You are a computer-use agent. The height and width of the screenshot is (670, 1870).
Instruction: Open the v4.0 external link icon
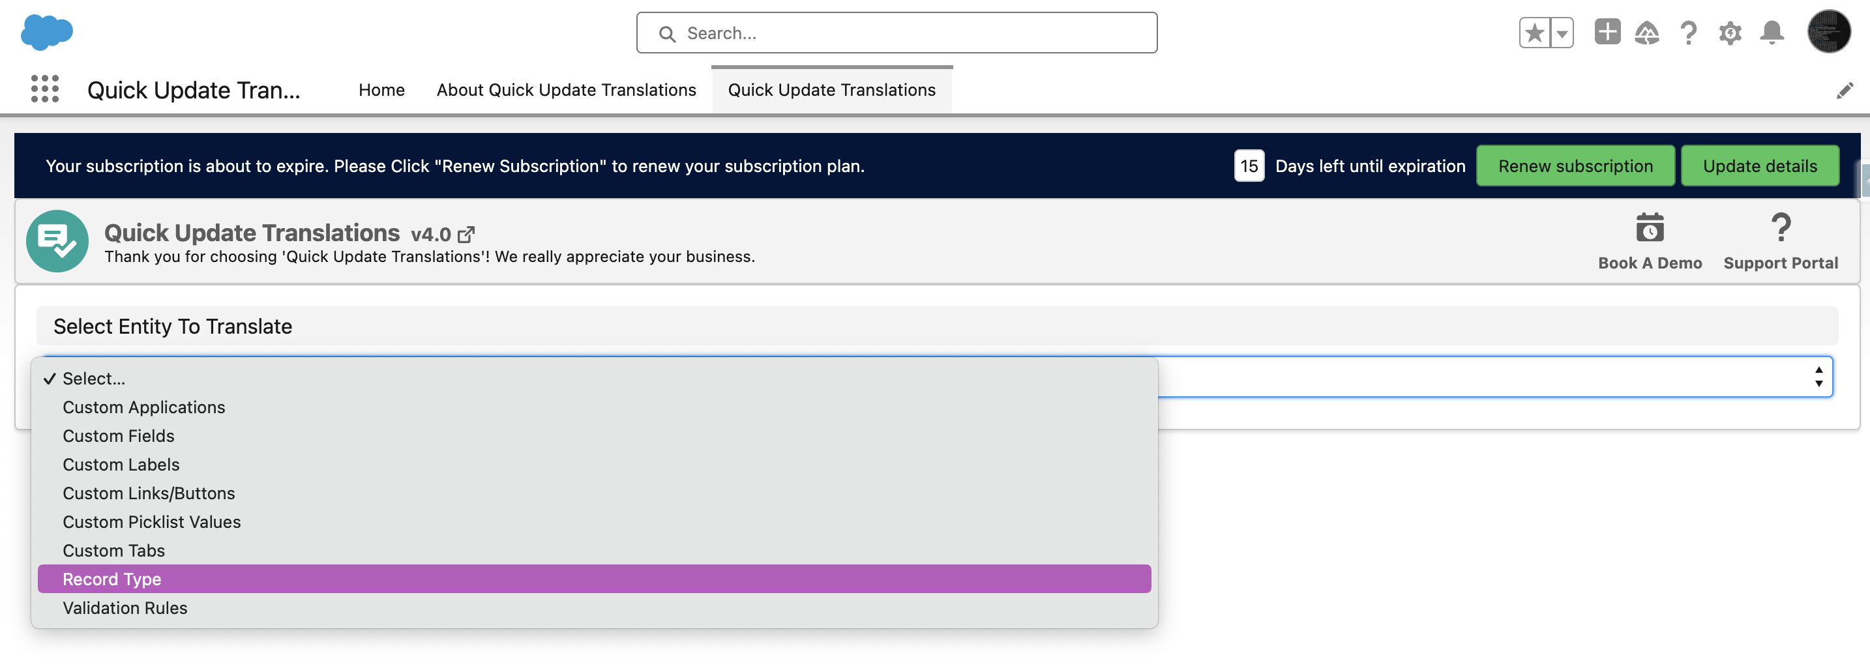pos(466,235)
